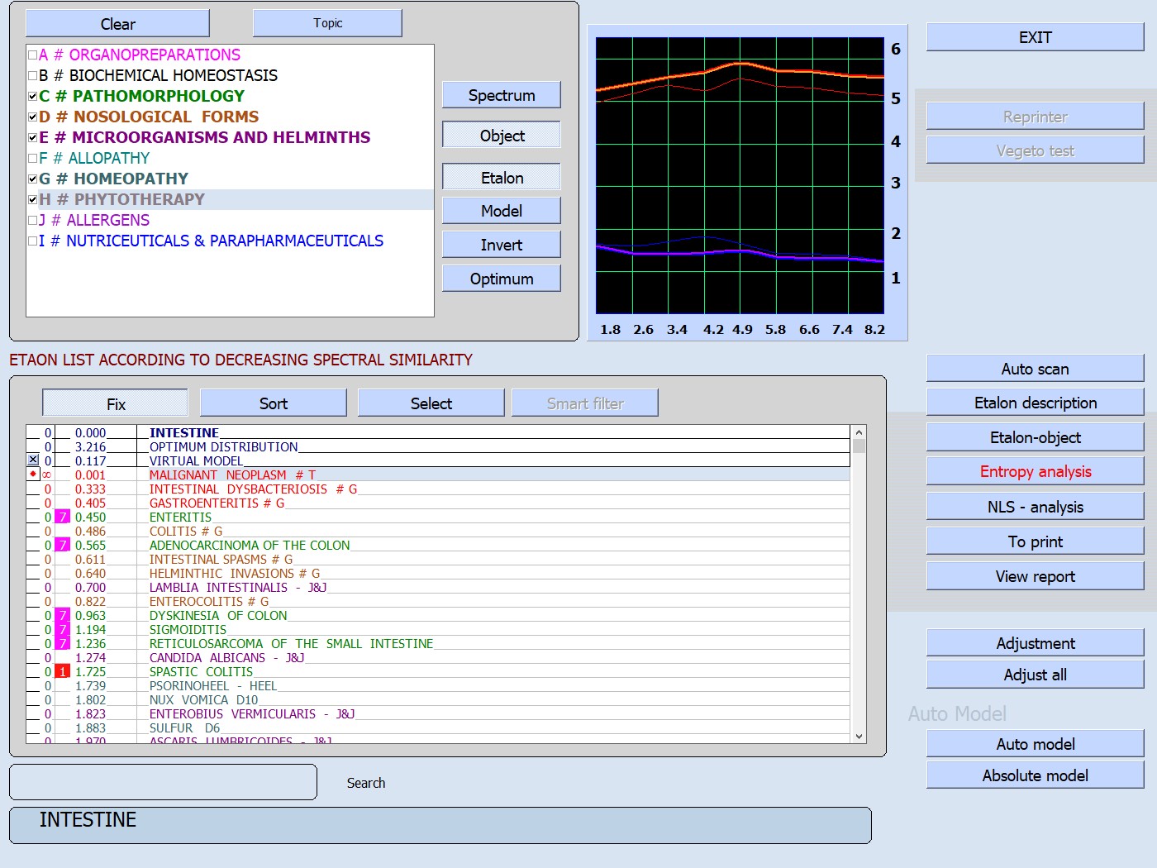The height and width of the screenshot is (868, 1157).
Task: Click the To print button
Action: [x=1035, y=541]
